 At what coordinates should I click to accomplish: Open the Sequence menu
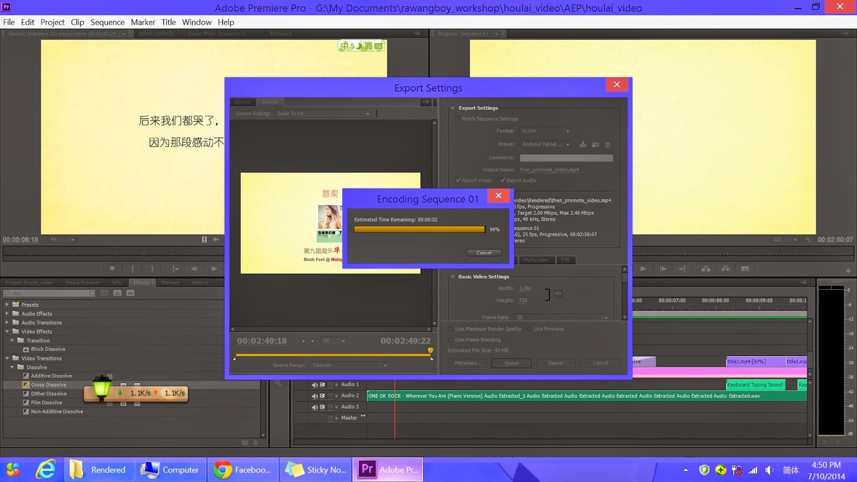pyautogui.click(x=107, y=22)
